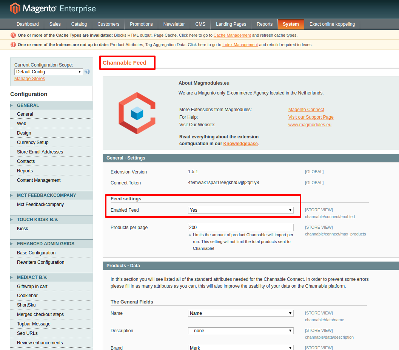Image resolution: width=399 pixels, height=350 pixels.
Task: Open Mct Feedbackcompany configuration
Action: tap(52, 204)
